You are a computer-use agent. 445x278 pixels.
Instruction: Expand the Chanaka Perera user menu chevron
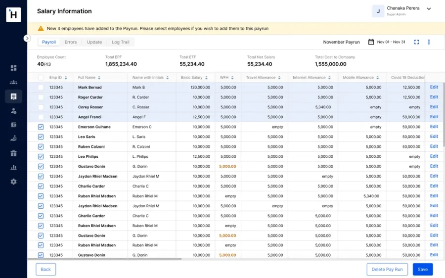pyautogui.click(x=429, y=9)
